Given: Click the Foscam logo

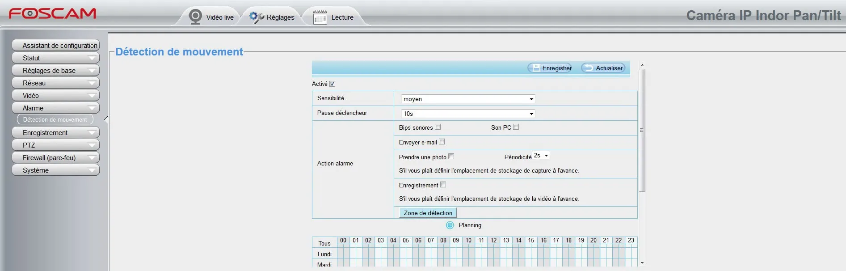Looking at the screenshot, I should 52,13.
